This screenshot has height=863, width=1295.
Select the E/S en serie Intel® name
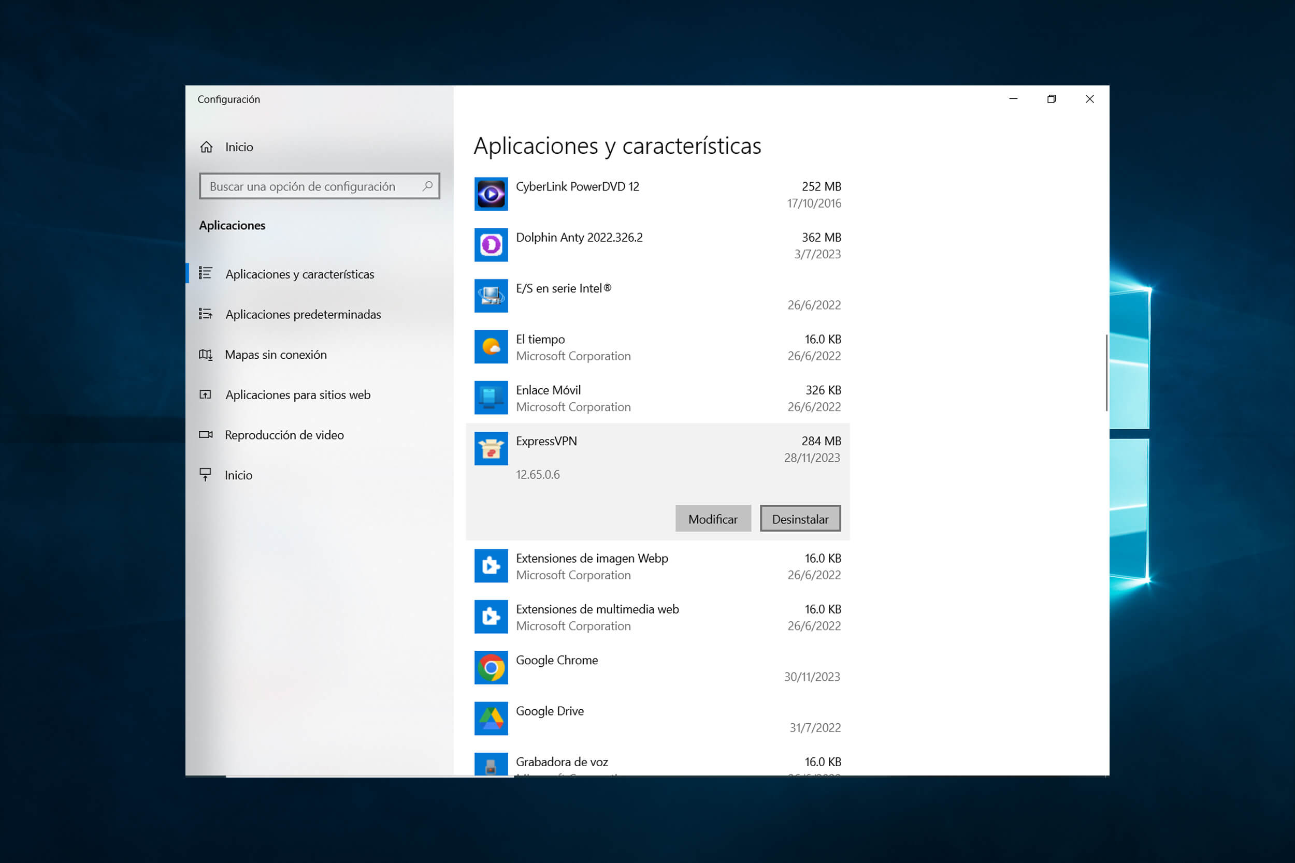click(564, 288)
